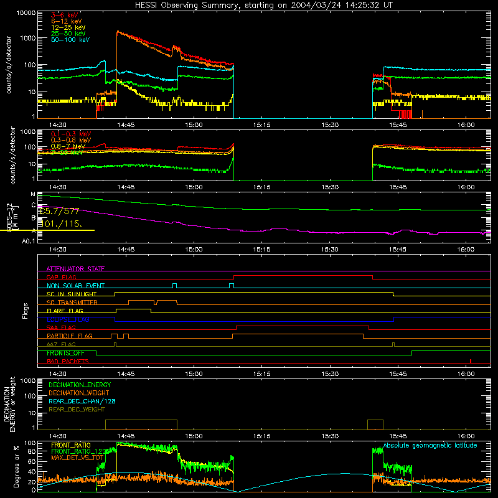498x498 pixels.
Task: Select the red BAD_PACKETS label
Action: 68,361
